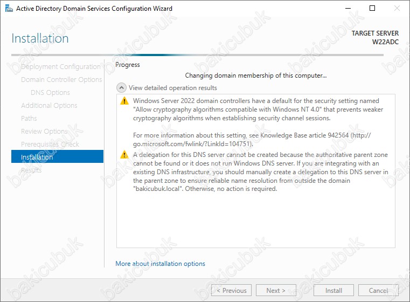Click the Install button
Screen dimensions: 410x302
tap(333, 290)
